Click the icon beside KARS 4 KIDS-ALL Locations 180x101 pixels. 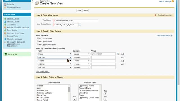point(5,27)
